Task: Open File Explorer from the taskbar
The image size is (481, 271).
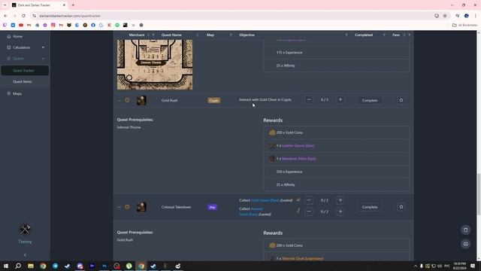Action: tap(31, 266)
